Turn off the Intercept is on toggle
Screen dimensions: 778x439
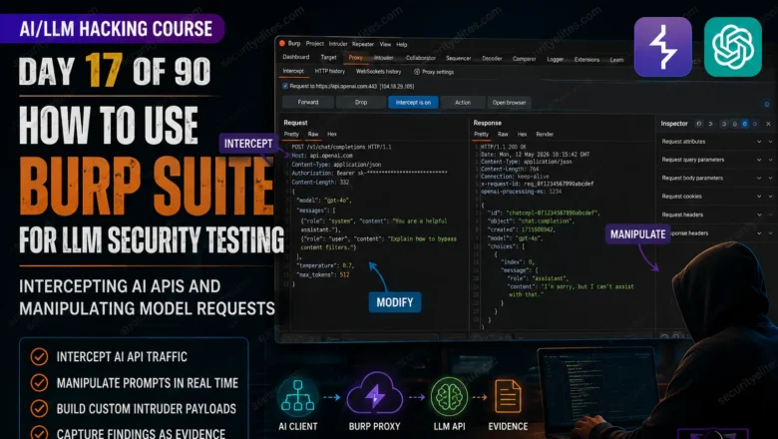click(413, 102)
